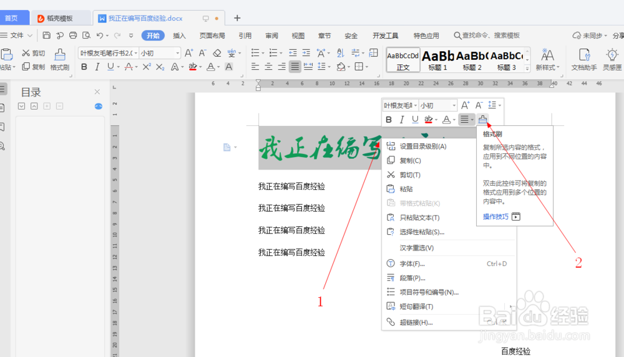Click the smart TOC blue icon in 目录 panel
Image resolution: width=624 pixels, height=357 pixels.
(x=99, y=106)
